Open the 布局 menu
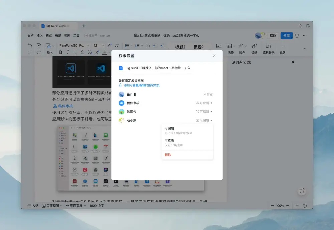 [x=58, y=35]
